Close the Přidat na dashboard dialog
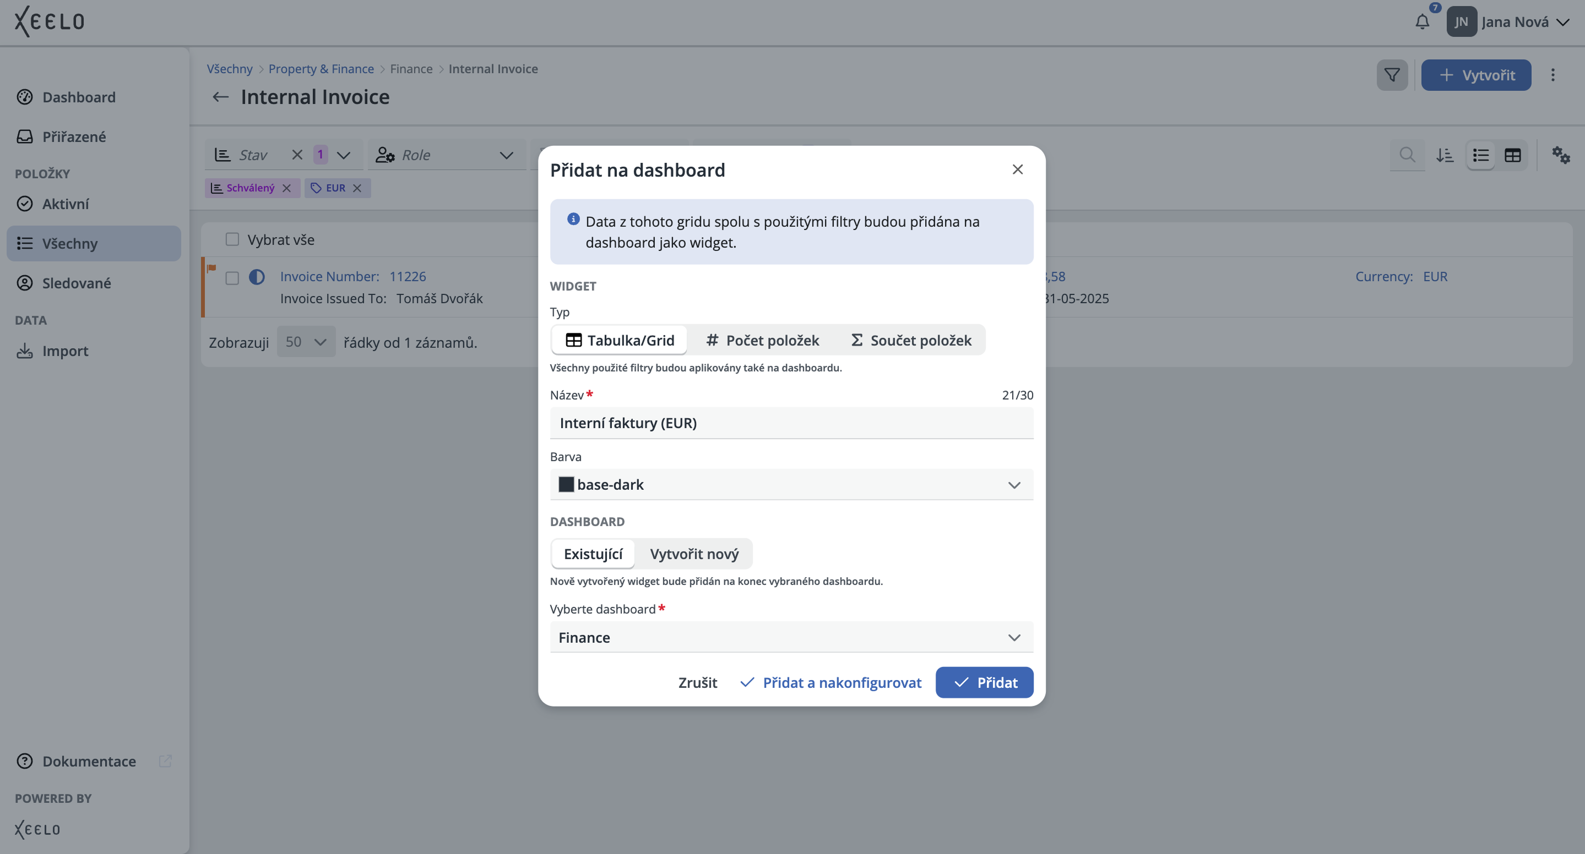The height and width of the screenshot is (854, 1585). coord(1017,169)
